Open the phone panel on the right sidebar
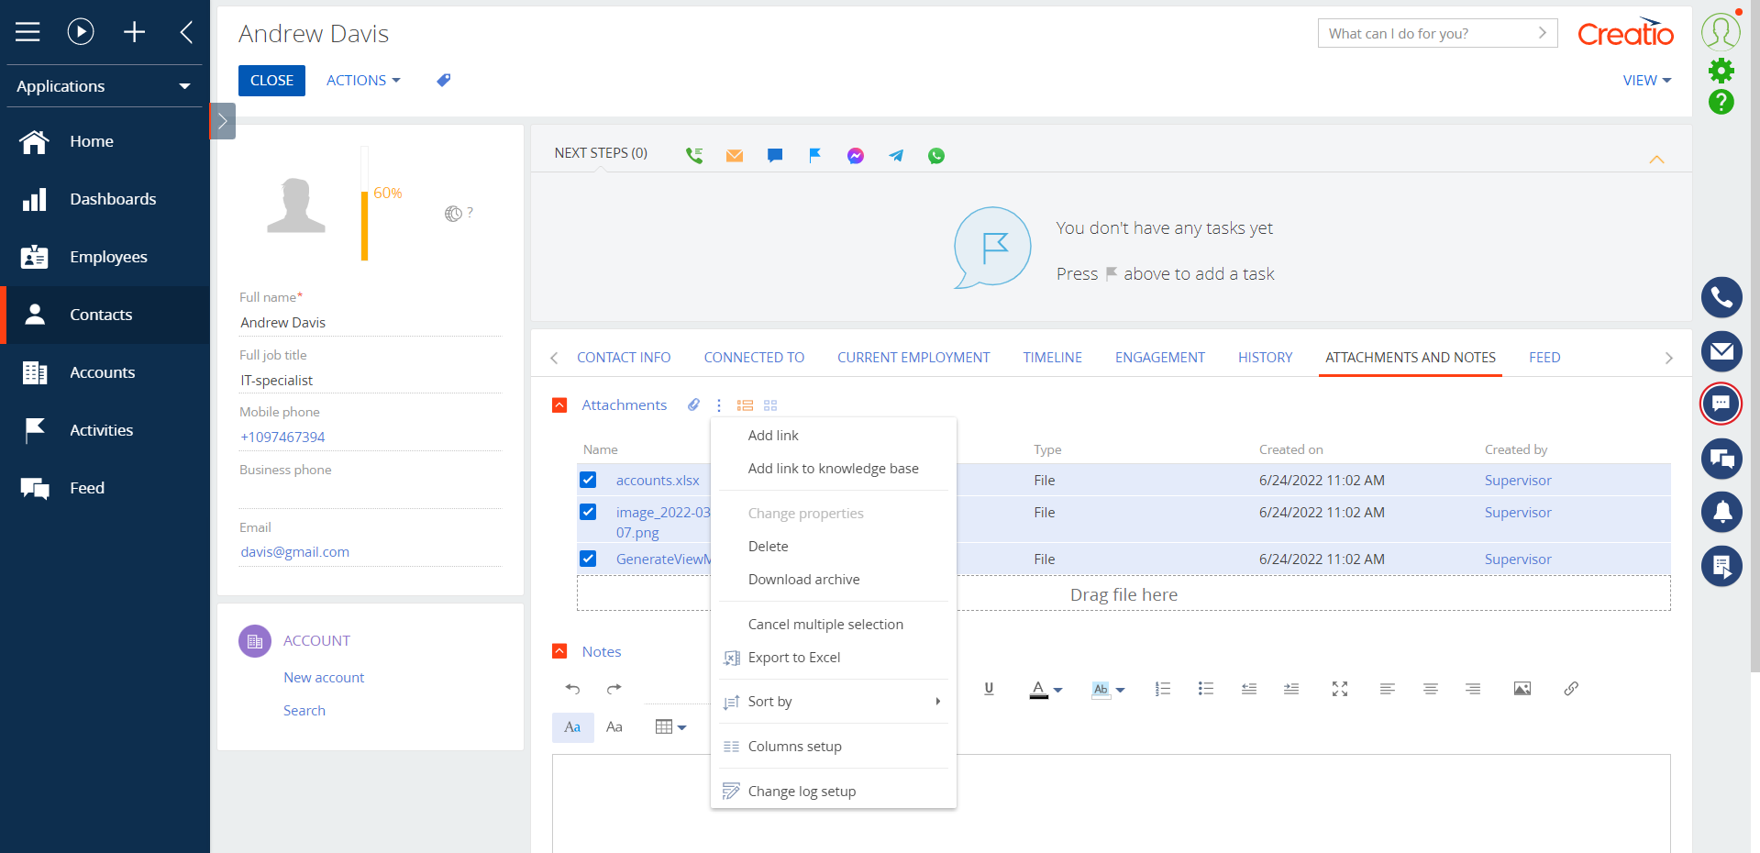The image size is (1760, 853). [x=1721, y=297]
